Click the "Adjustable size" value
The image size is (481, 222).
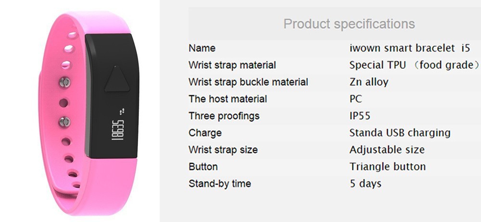[387, 149]
